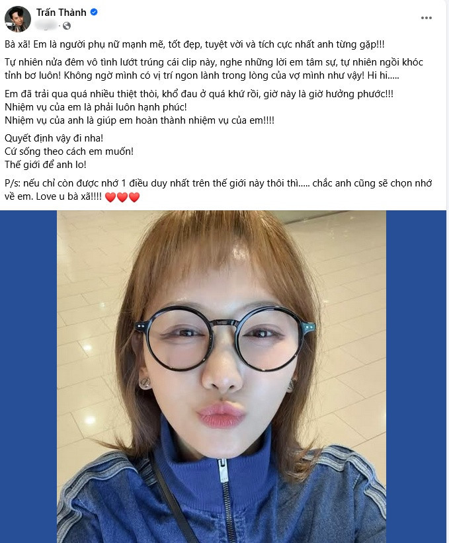Viewport: 449px width, 543px height.
Task: Open Trấn Thành's profile picture
Action: click(18, 19)
